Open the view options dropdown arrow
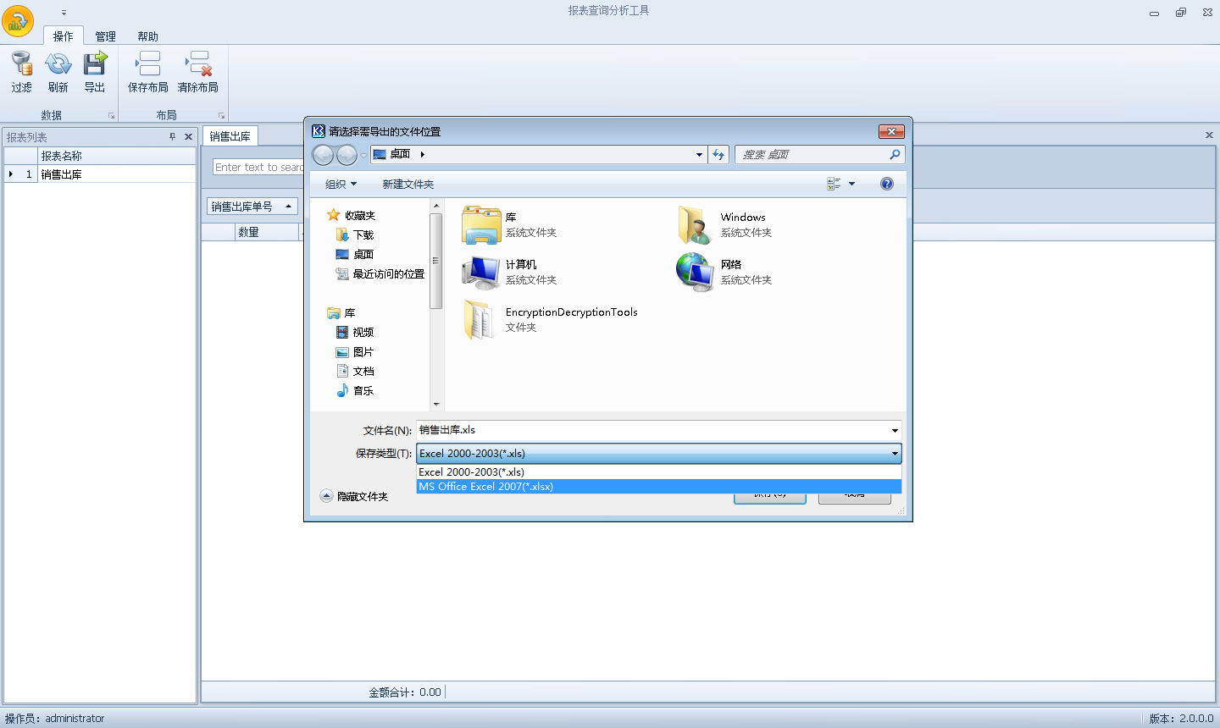Image resolution: width=1220 pixels, height=728 pixels. coord(852,184)
